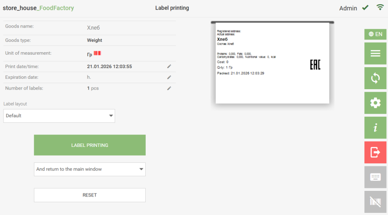
Task: Toggle the on-screen keyboard icon
Action: pyautogui.click(x=375, y=177)
